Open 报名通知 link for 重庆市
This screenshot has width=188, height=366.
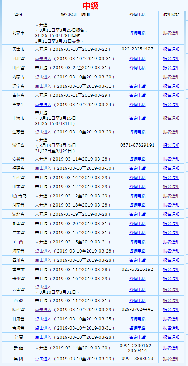[171, 269]
